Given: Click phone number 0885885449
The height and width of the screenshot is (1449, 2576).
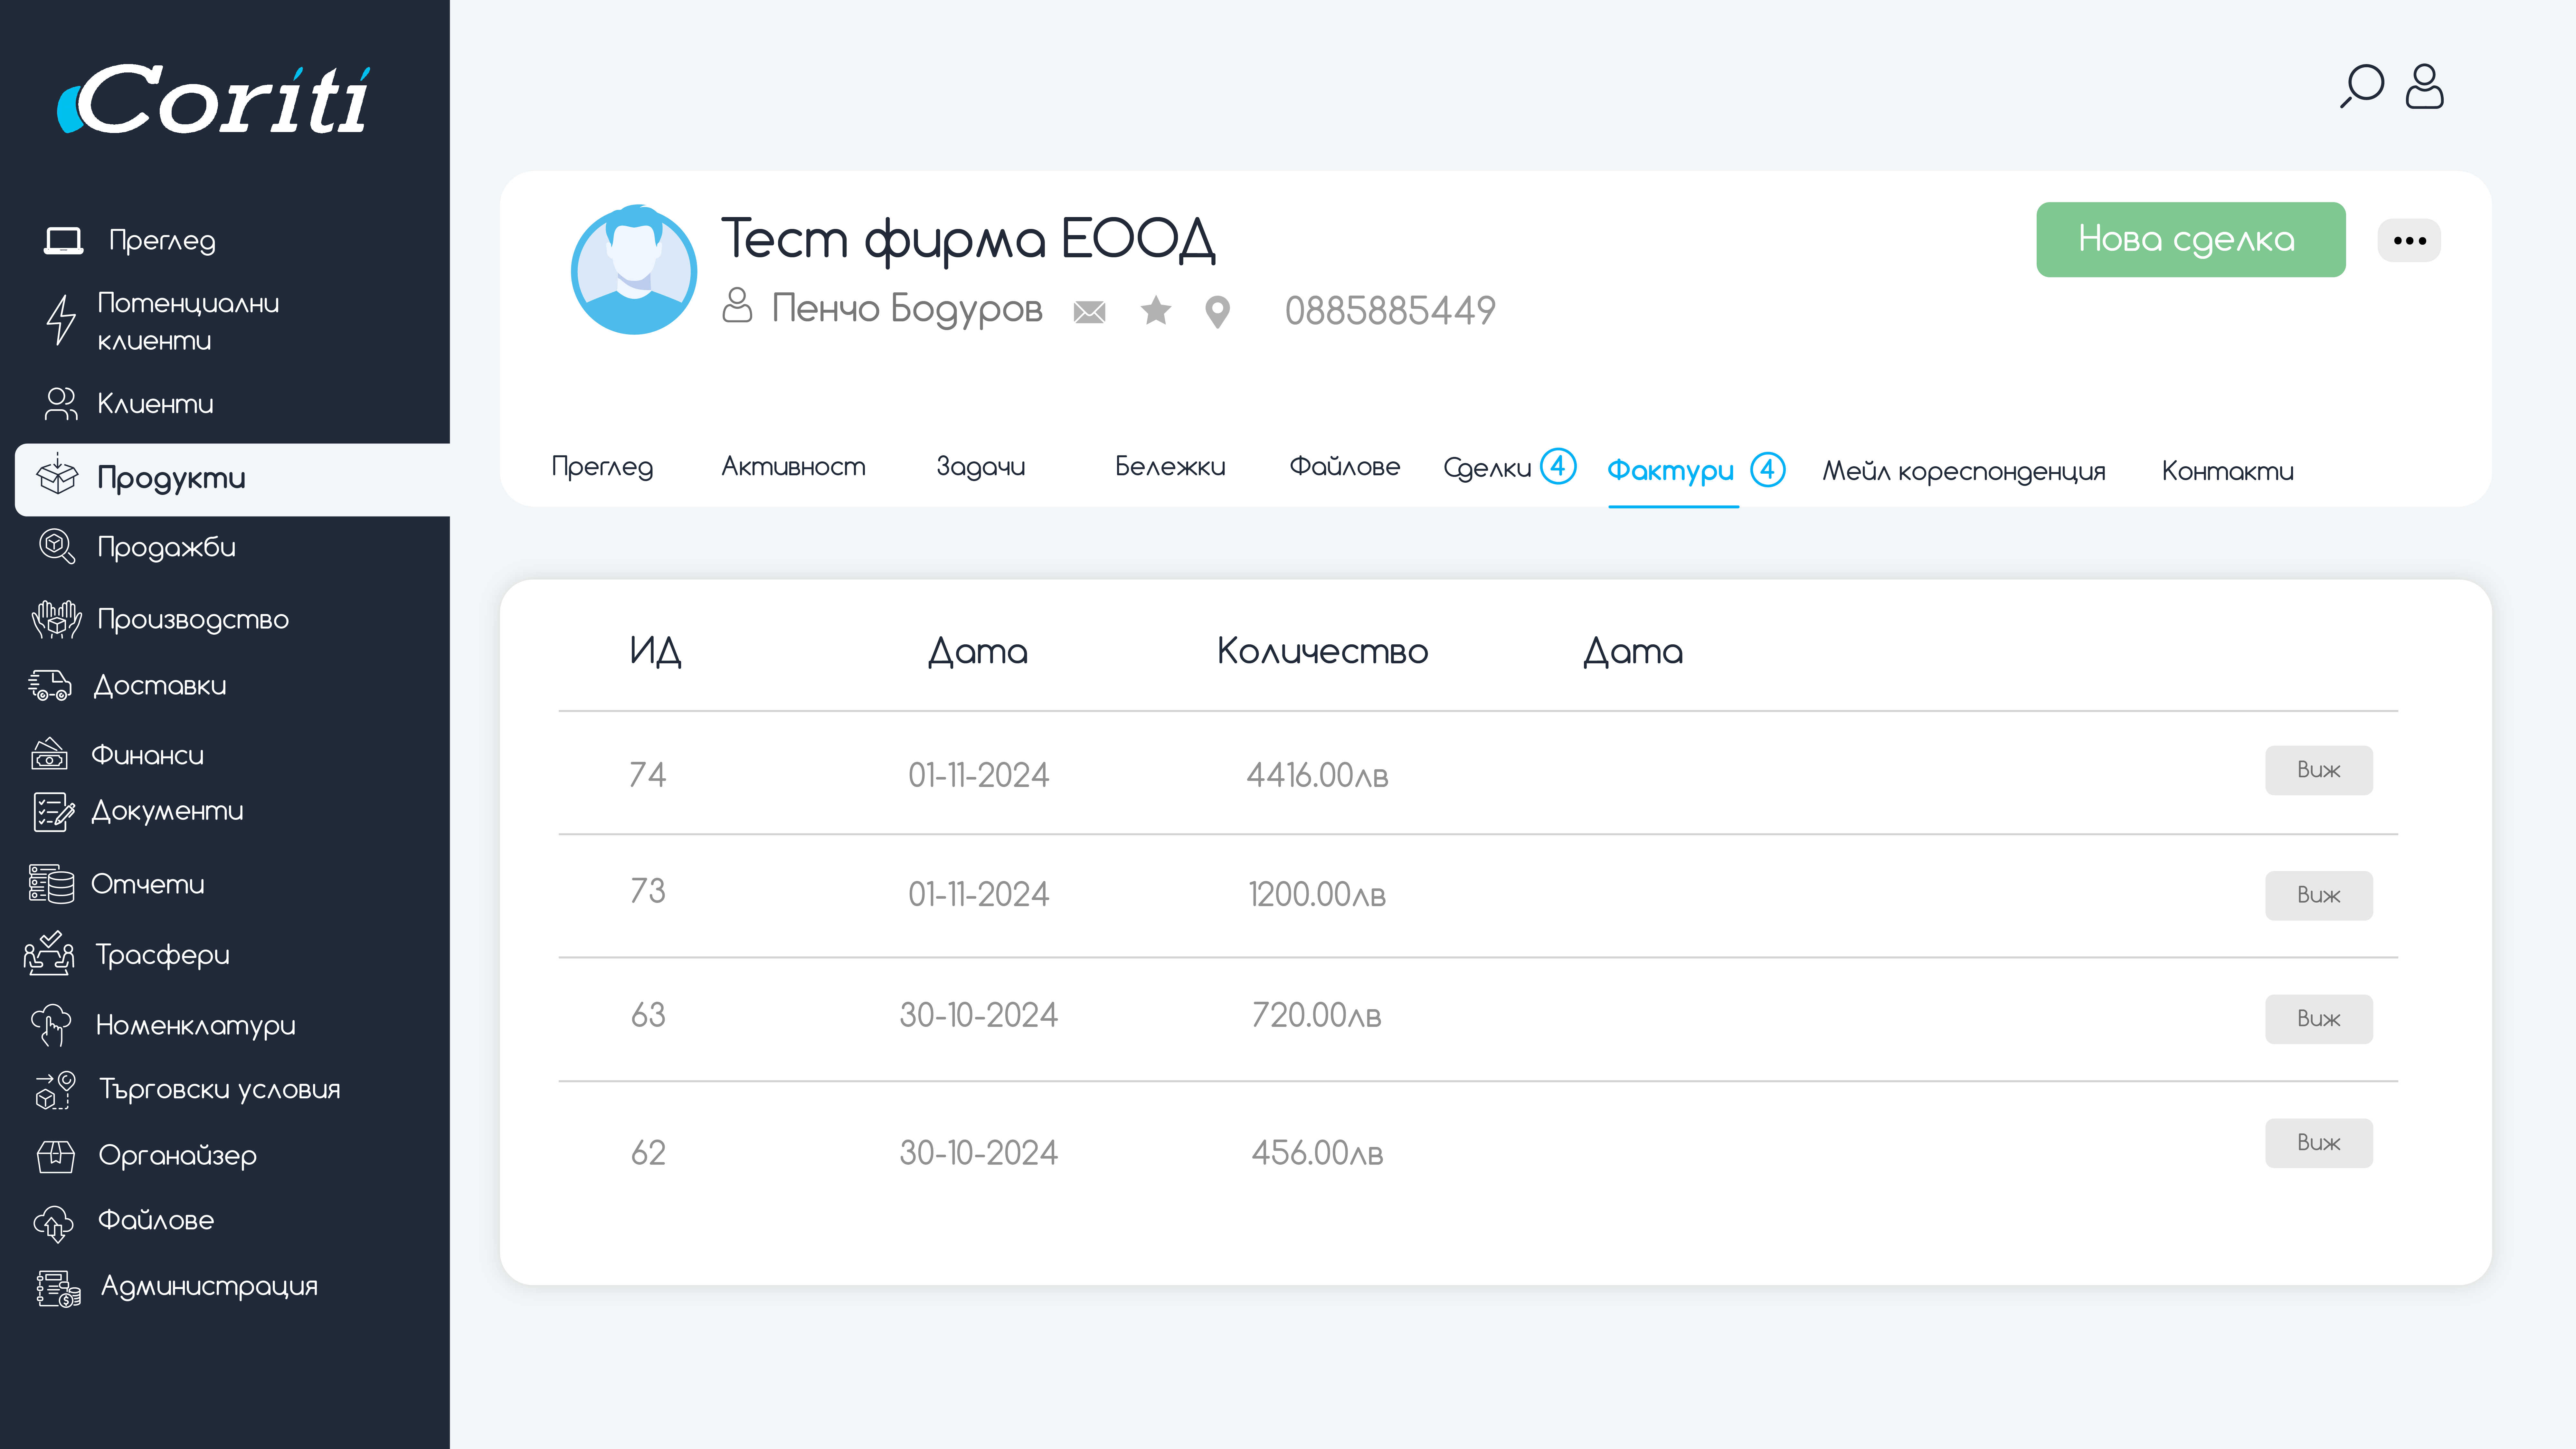Looking at the screenshot, I should pyautogui.click(x=1390, y=311).
